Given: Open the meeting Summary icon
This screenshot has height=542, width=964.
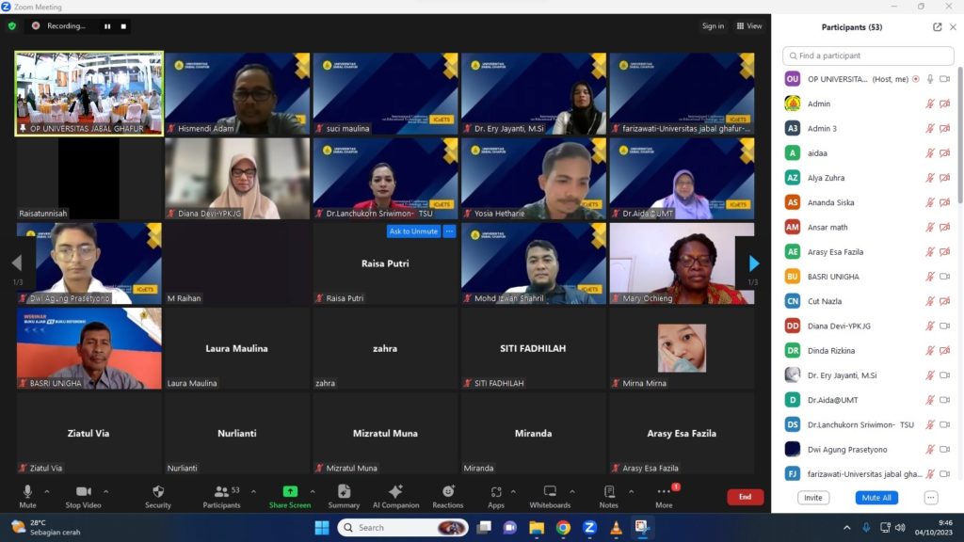Looking at the screenshot, I should pos(344,491).
